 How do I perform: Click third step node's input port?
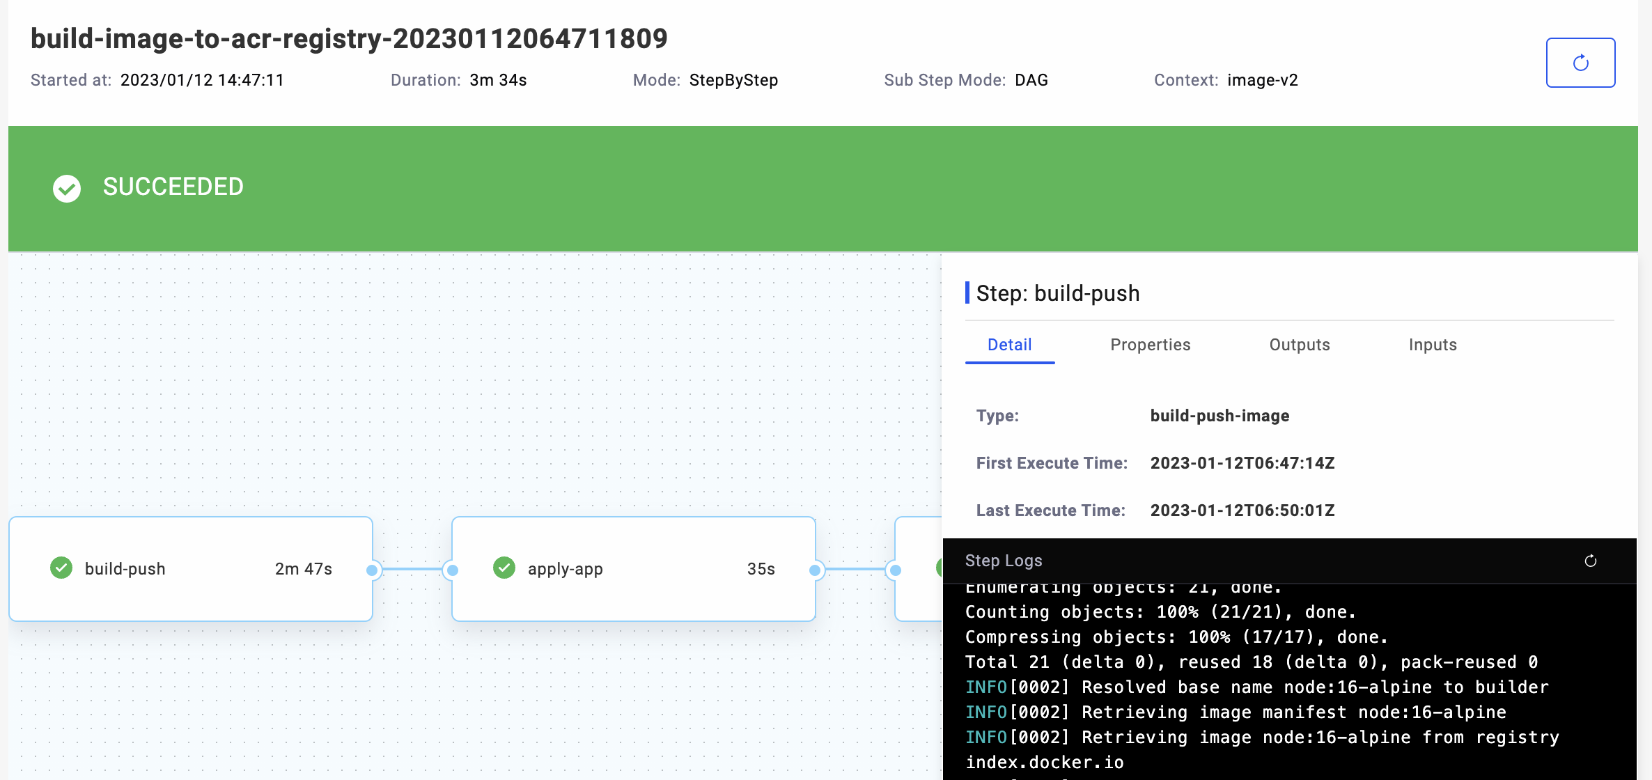click(896, 570)
